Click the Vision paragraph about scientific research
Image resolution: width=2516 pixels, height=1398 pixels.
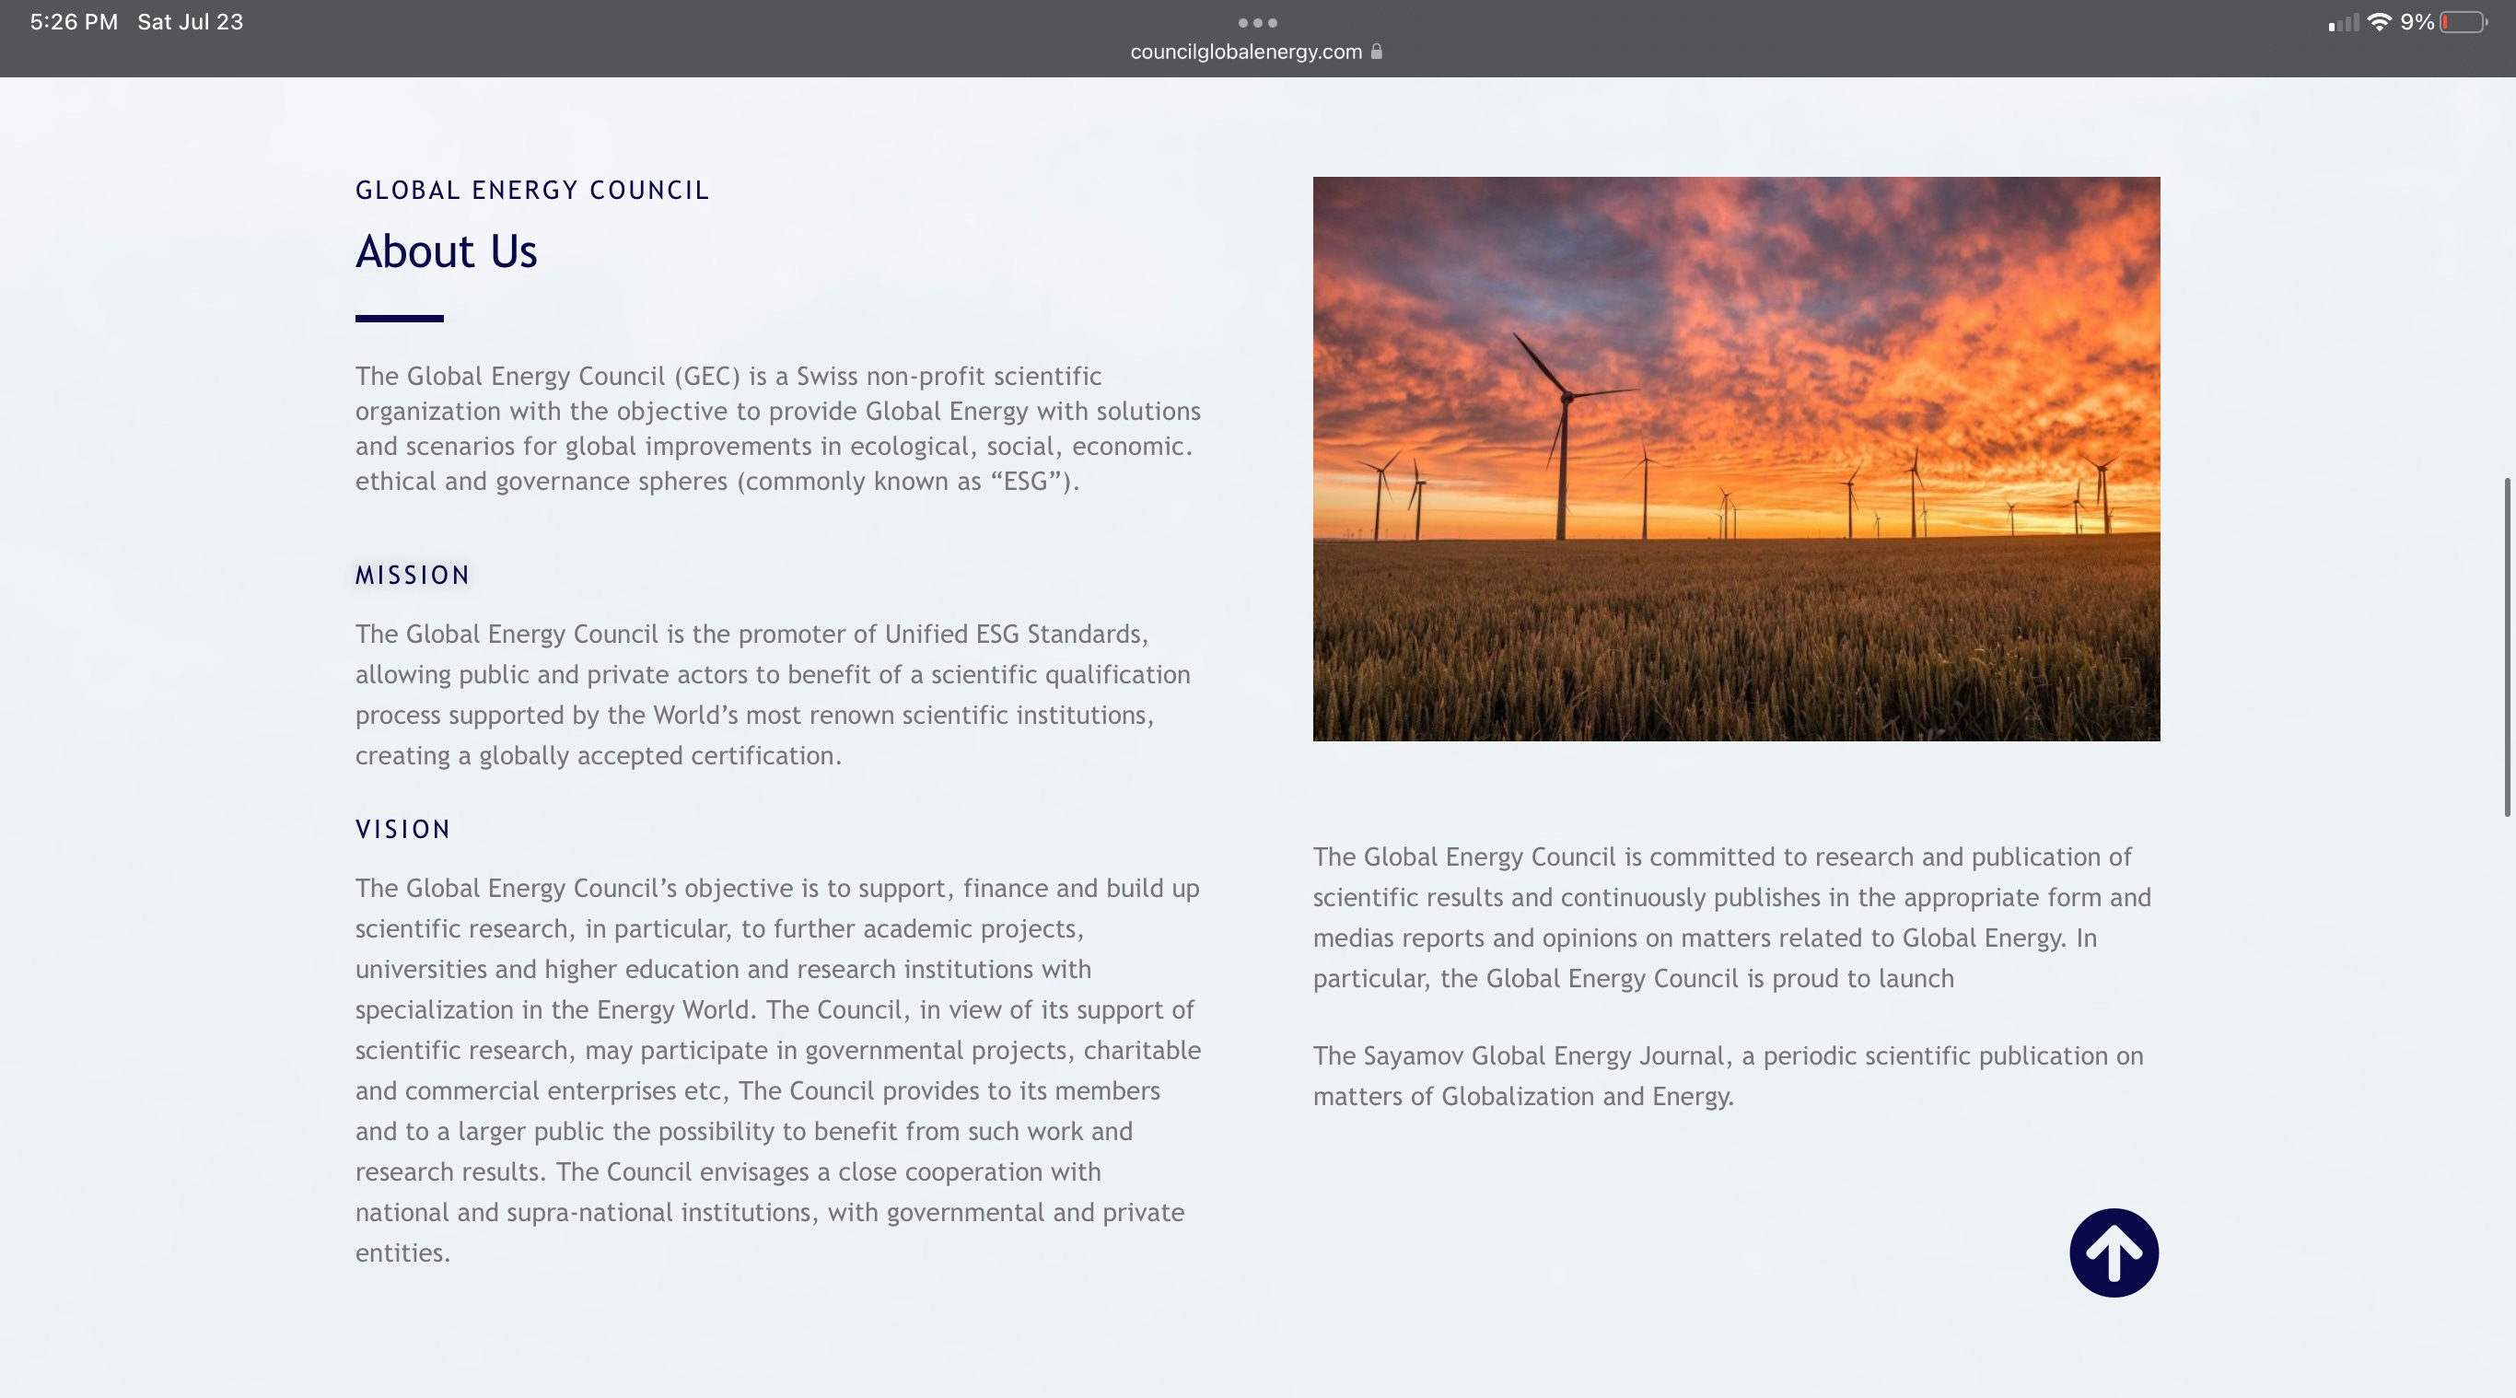coord(778,1070)
